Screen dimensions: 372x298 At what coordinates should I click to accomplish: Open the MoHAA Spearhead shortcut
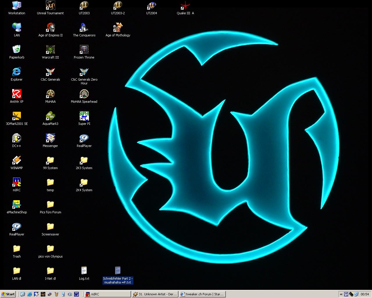click(84, 94)
